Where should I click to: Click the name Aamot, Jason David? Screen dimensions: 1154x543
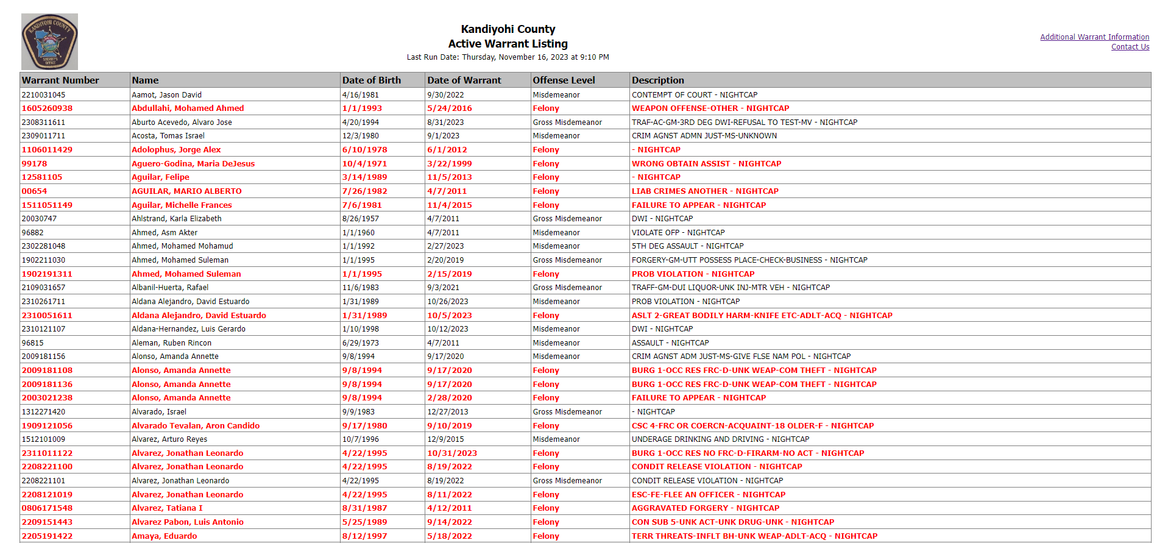pos(166,95)
